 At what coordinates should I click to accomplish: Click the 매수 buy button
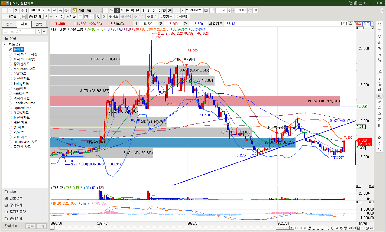pyautogui.click(x=358, y=24)
